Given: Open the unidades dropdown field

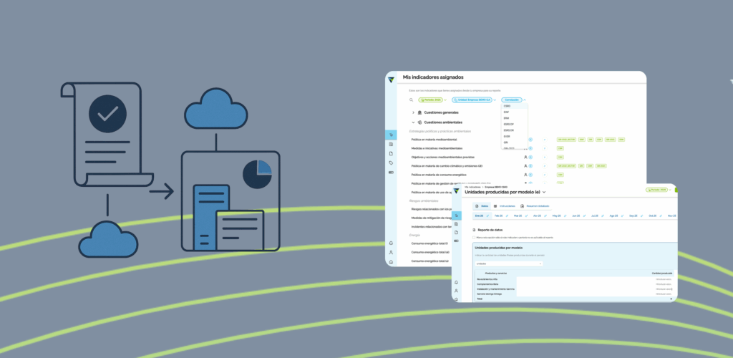Looking at the screenshot, I should [508, 263].
